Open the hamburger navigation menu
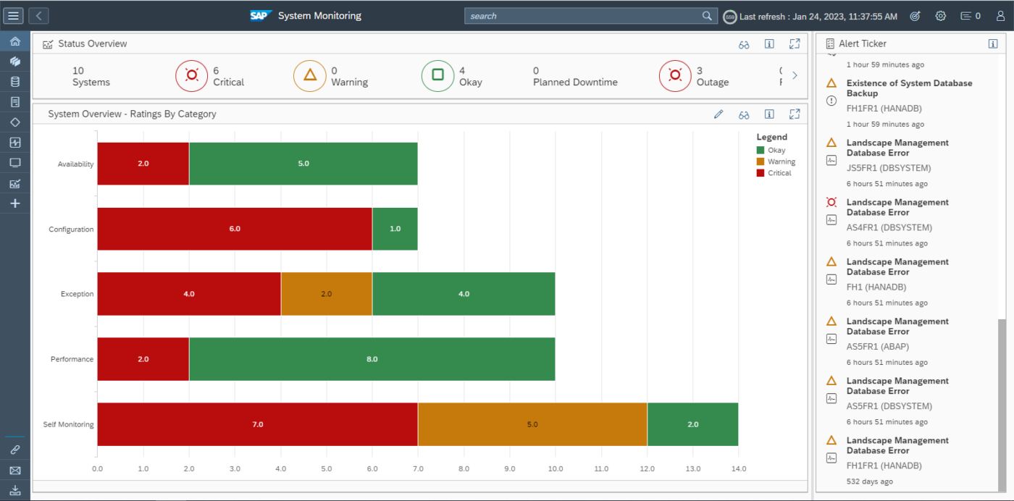1014x501 pixels. point(14,15)
